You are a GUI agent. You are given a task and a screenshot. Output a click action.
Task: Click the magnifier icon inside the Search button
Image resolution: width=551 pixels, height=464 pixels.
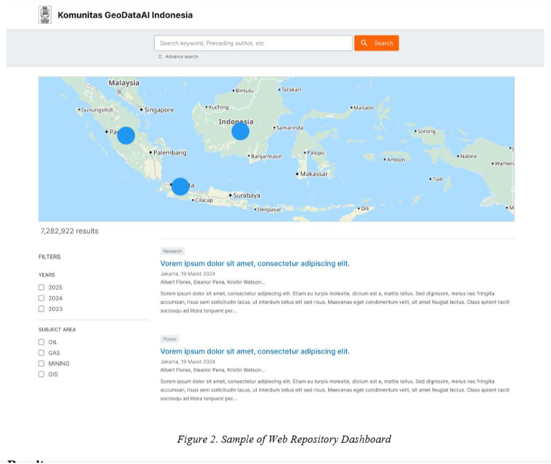(x=364, y=43)
